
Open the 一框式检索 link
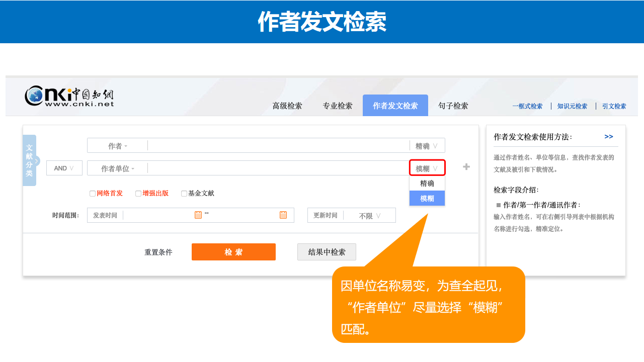point(527,106)
